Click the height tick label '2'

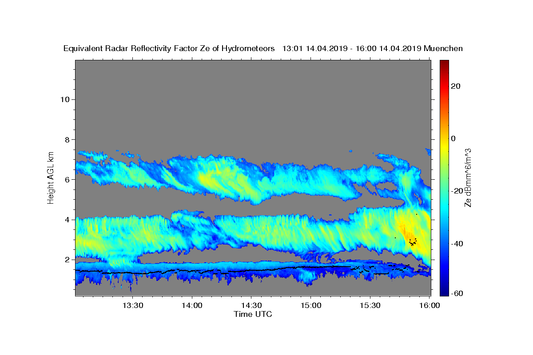coord(67,260)
